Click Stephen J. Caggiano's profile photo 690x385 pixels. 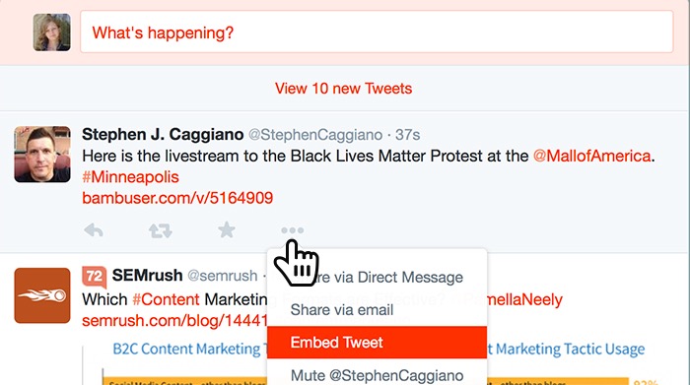click(x=42, y=155)
